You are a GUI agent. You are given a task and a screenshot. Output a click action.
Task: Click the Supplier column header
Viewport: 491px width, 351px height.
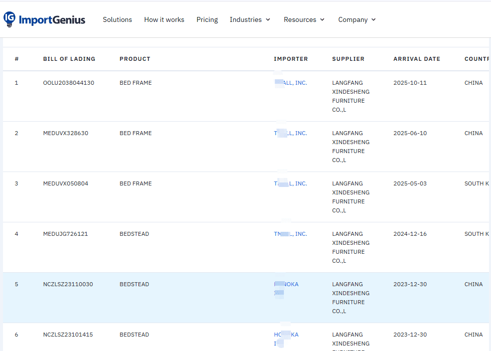click(348, 59)
